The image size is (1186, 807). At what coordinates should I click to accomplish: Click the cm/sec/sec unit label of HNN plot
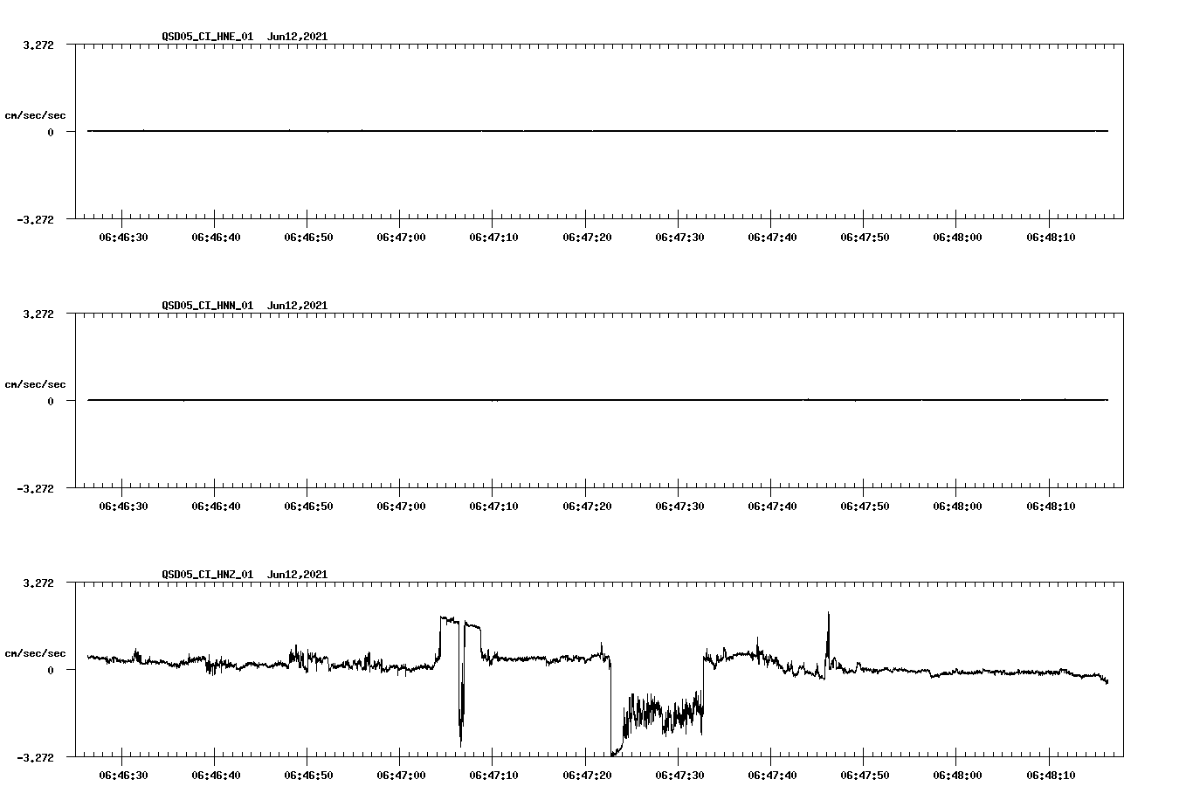(35, 384)
